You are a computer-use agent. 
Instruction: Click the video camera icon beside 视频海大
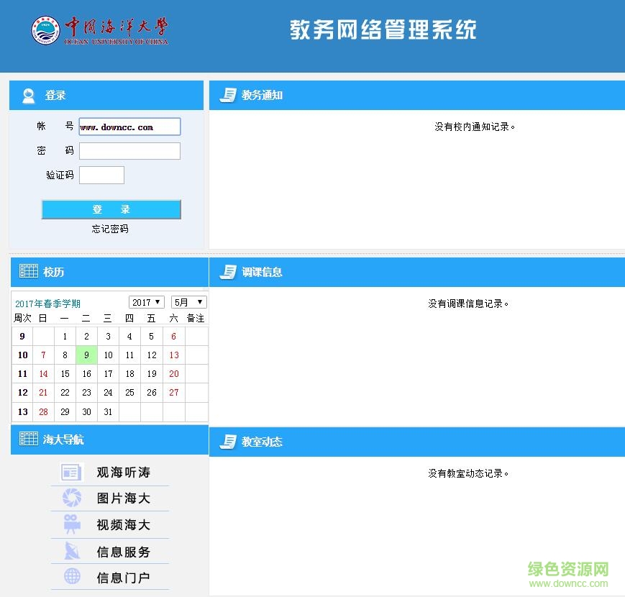click(x=71, y=524)
